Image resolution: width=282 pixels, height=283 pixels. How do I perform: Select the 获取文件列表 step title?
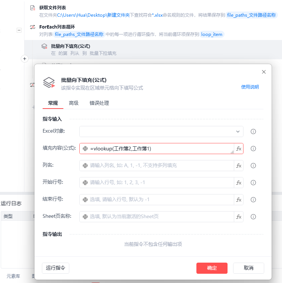(53, 7)
